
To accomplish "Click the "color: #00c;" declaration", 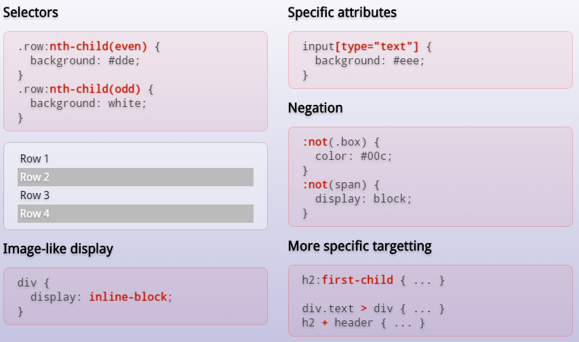I will tap(353, 156).
